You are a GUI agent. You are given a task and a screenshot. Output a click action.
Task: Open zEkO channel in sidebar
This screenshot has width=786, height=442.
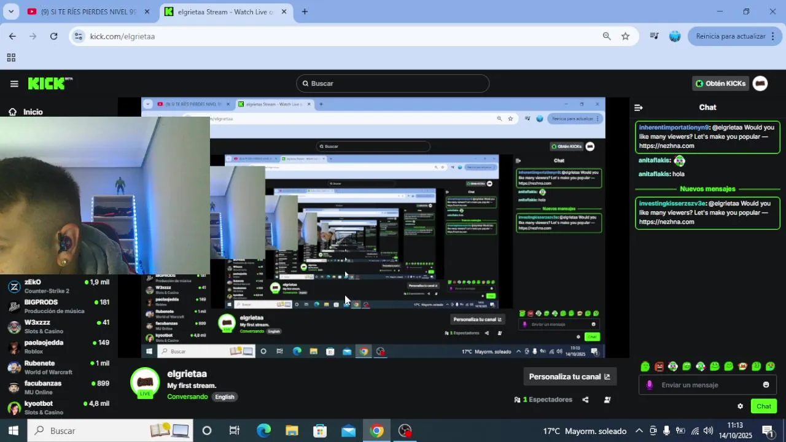point(58,286)
